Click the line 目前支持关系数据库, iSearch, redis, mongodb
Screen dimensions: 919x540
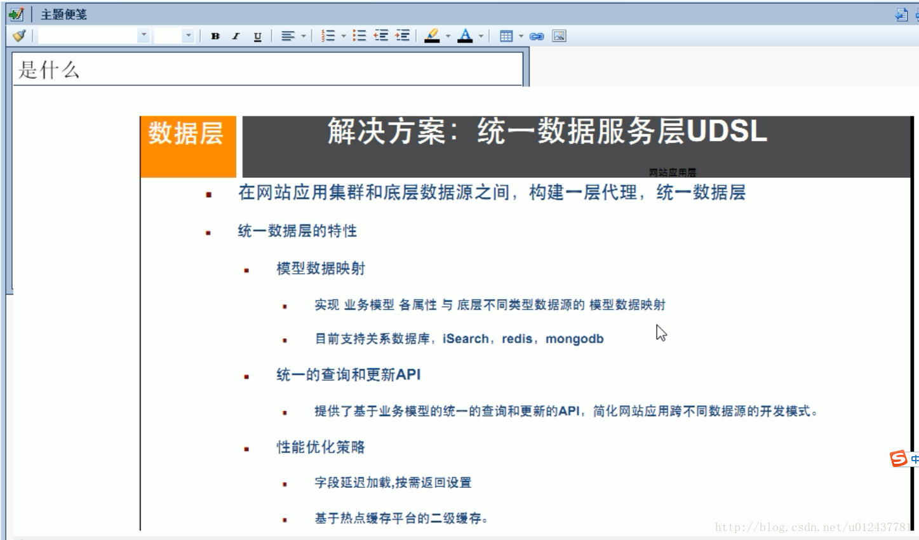[x=459, y=339]
